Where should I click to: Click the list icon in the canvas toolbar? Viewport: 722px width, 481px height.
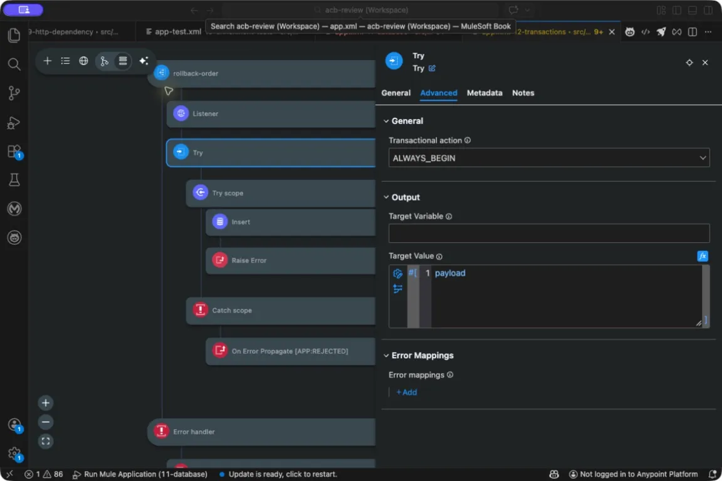(65, 61)
